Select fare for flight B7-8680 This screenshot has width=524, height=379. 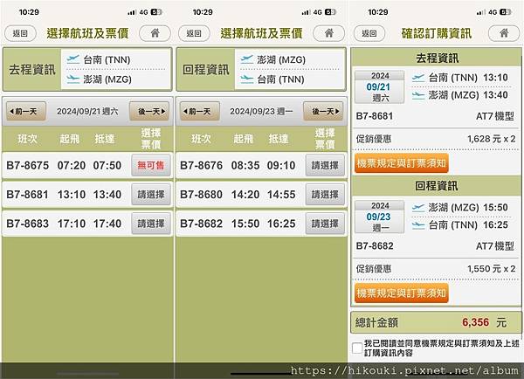point(325,194)
